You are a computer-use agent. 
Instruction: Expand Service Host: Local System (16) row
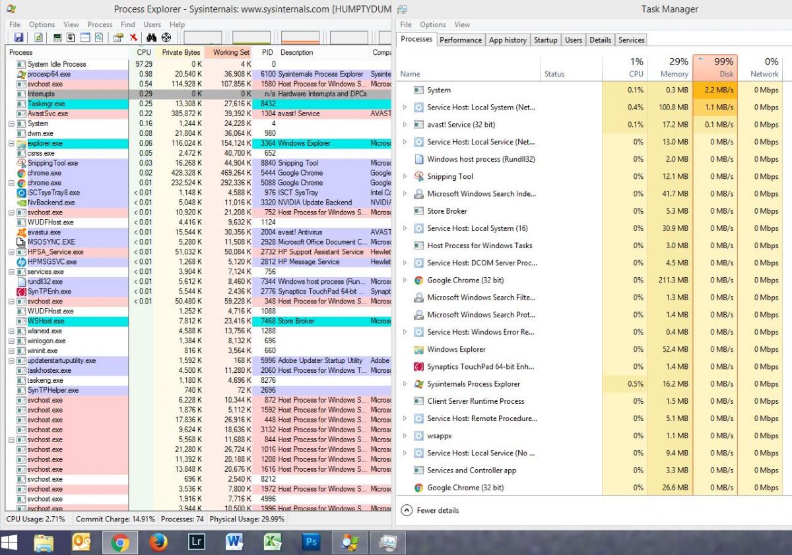coord(405,228)
